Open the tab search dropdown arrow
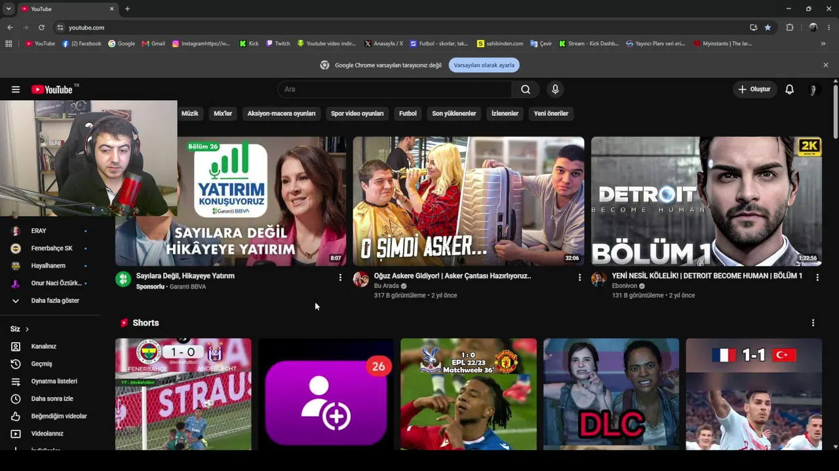The width and height of the screenshot is (839, 471). click(x=9, y=9)
